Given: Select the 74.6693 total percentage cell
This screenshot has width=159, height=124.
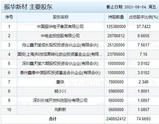Looking at the screenshot, I should pos(144,119).
